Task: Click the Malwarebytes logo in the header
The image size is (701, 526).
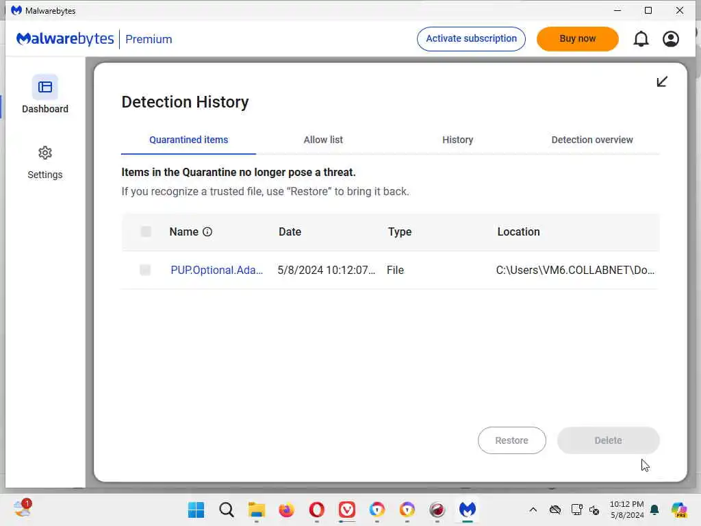Action: pos(65,39)
